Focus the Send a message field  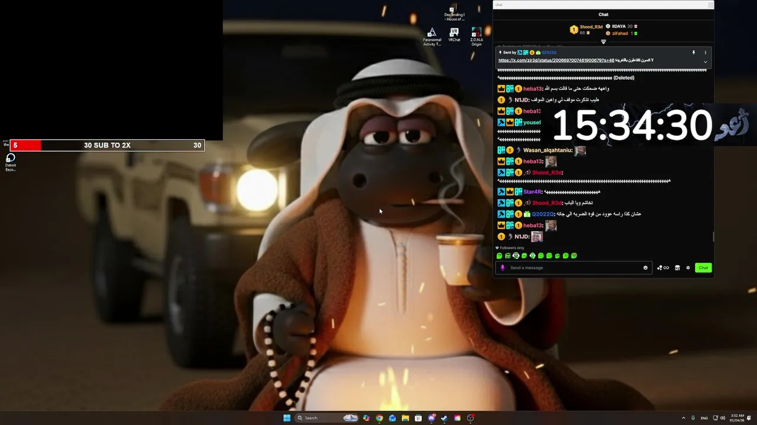click(x=574, y=268)
